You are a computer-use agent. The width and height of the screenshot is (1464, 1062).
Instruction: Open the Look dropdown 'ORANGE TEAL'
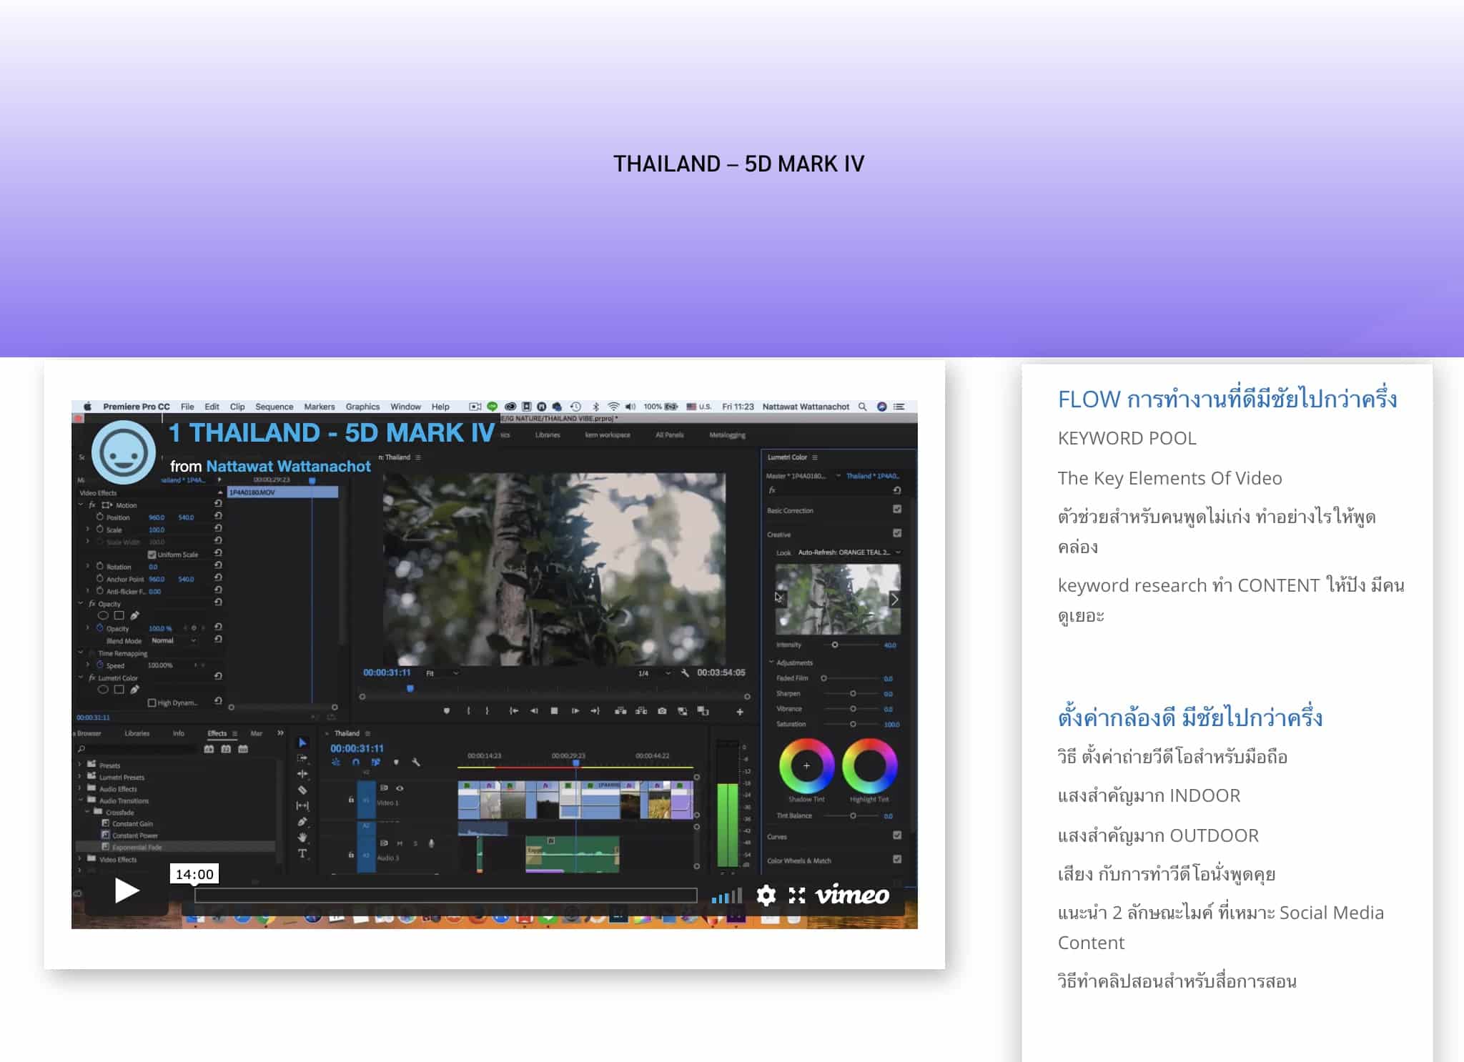click(x=849, y=552)
